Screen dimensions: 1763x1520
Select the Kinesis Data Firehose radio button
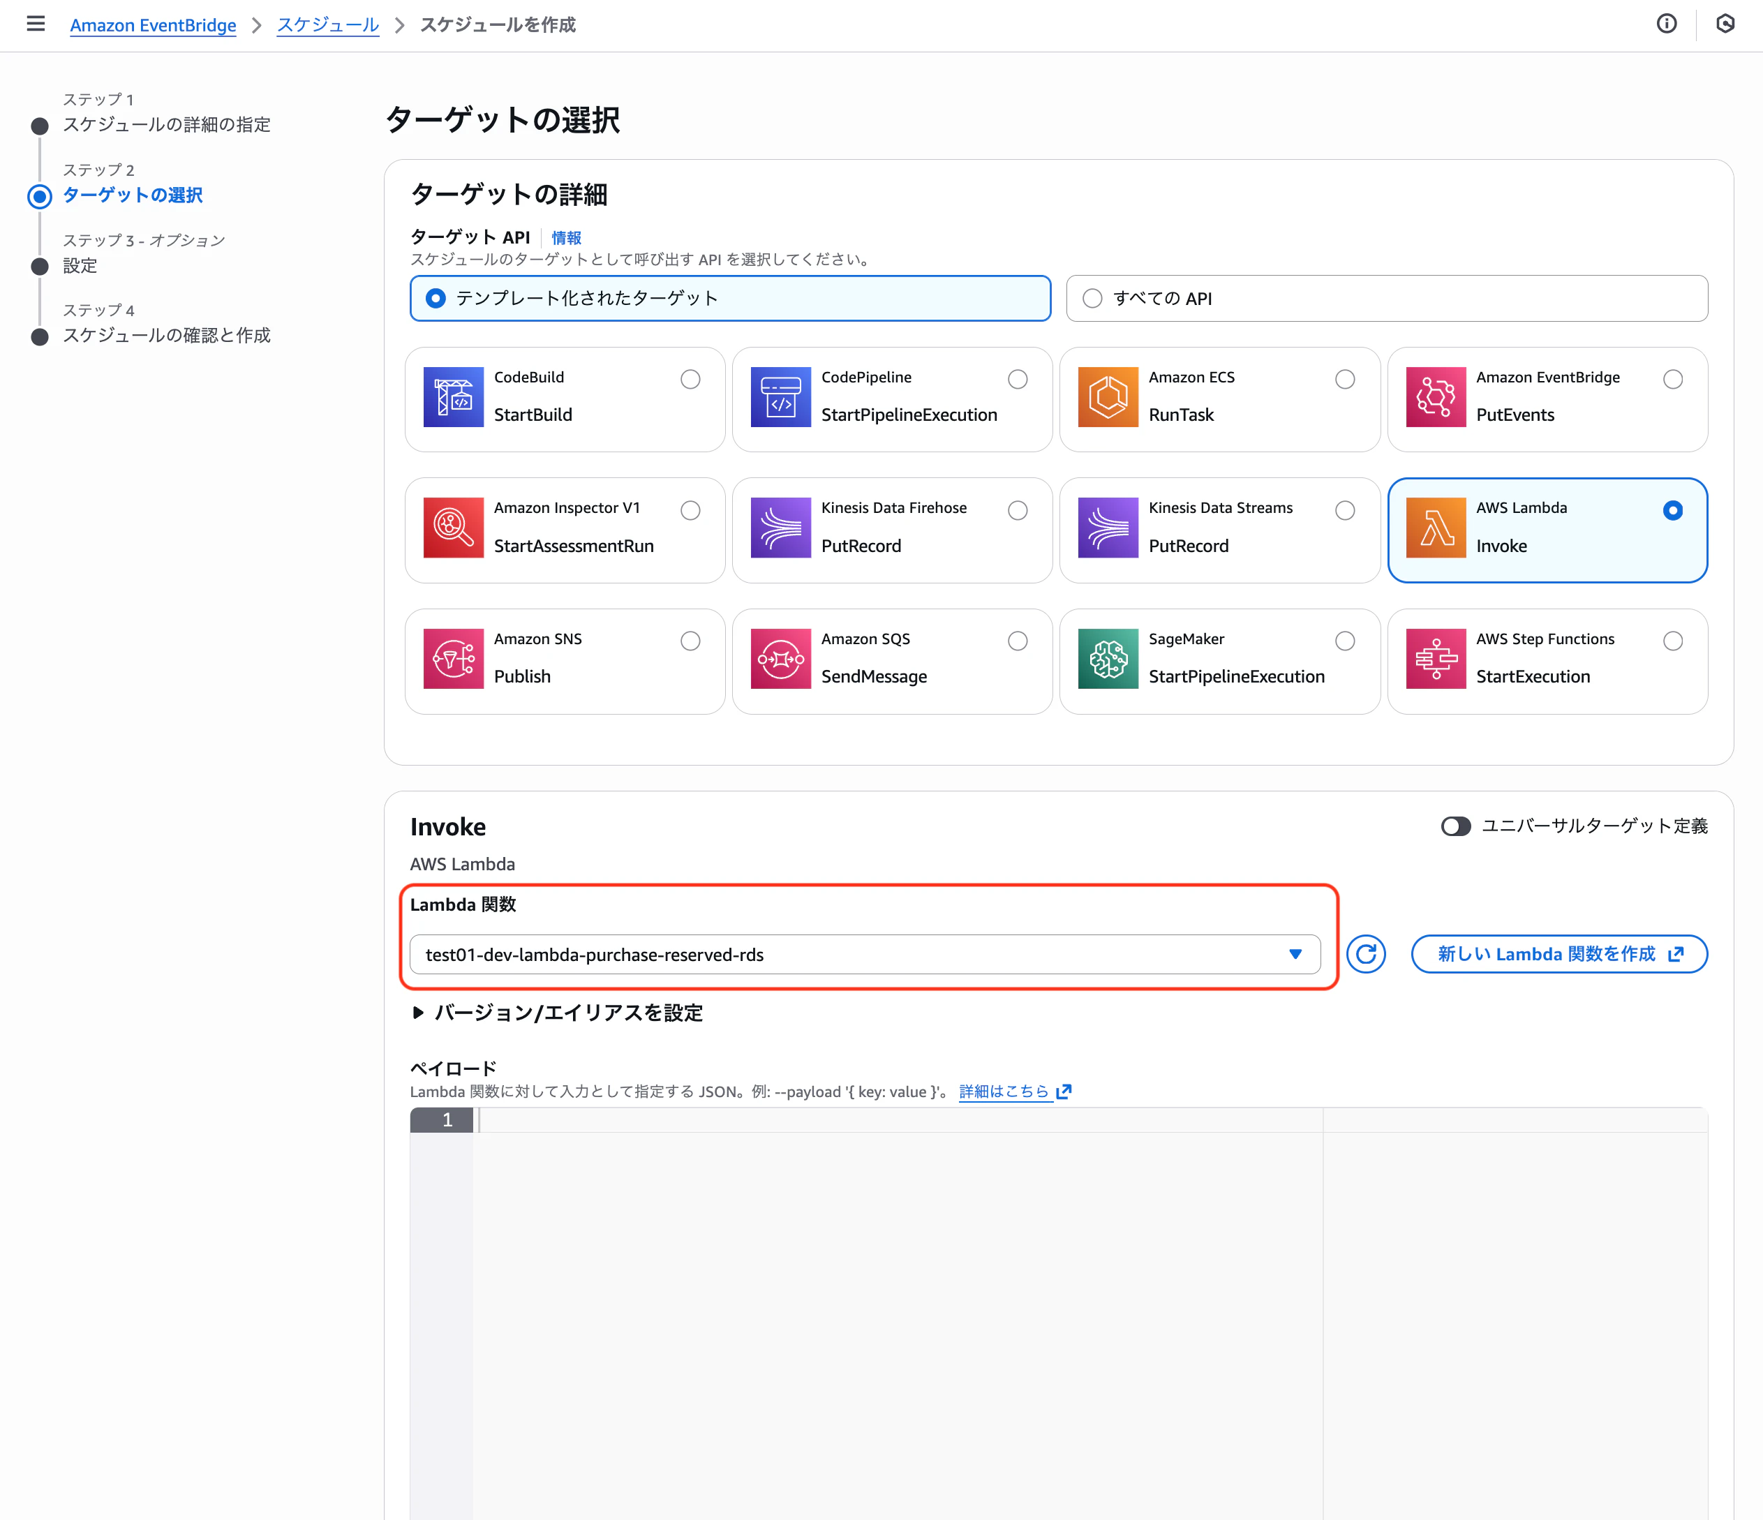point(1018,510)
